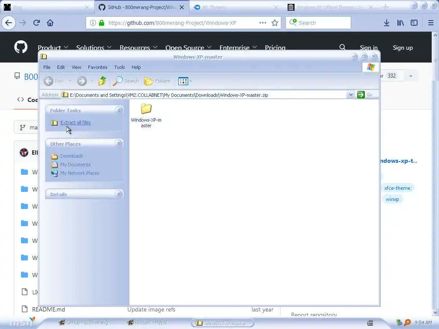Click GitHub Sign in link
Screen dimensions: 439x329
coord(368,48)
